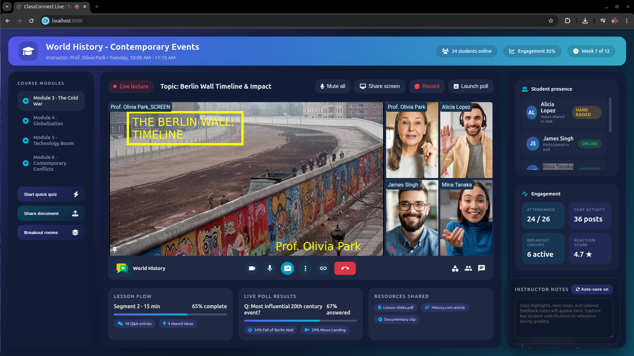Open the History.com article link
The image size is (634, 356).
click(445, 308)
